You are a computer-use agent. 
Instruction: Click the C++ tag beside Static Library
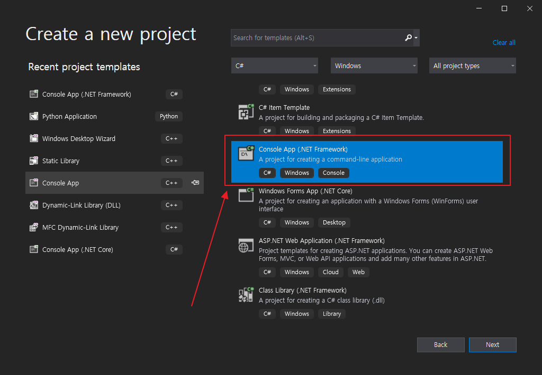(171, 161)
